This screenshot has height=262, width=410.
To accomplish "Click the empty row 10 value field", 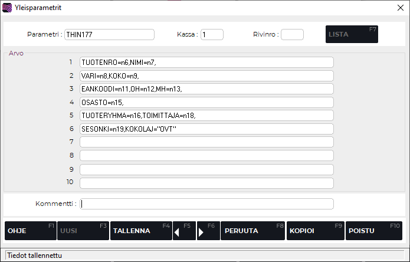I will 206,182.
